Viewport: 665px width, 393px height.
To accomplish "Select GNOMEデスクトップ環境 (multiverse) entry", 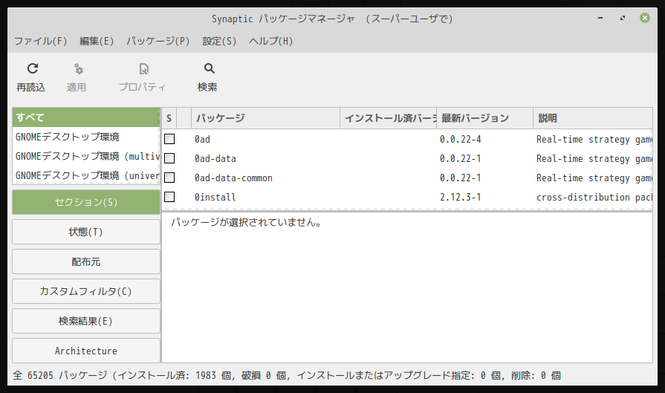I will (86, 156).
